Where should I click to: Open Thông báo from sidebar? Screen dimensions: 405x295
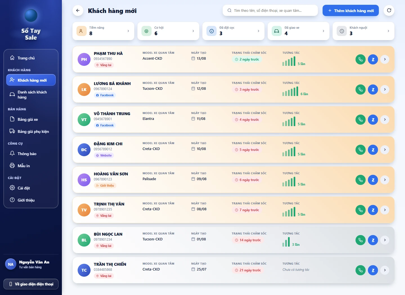coord(31,154)
